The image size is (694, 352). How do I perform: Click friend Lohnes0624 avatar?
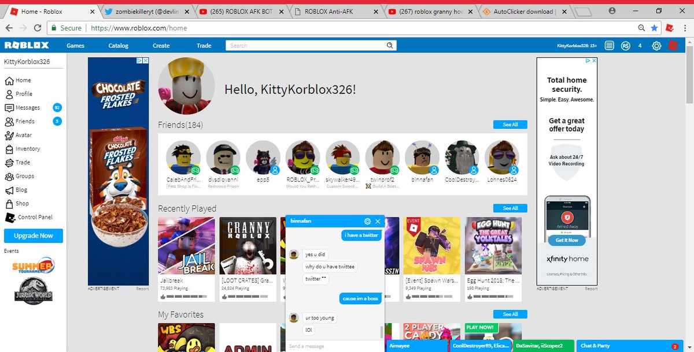click(x=502, y=158)
